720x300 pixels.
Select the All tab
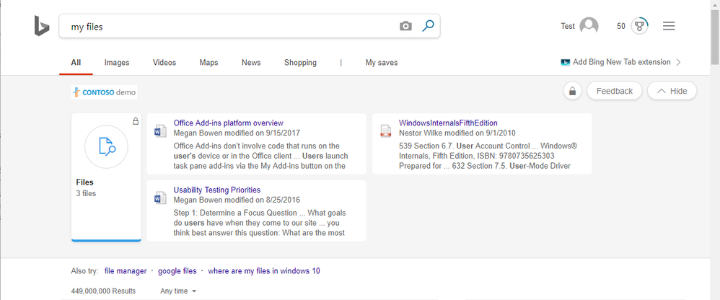[x=76, y=63]
